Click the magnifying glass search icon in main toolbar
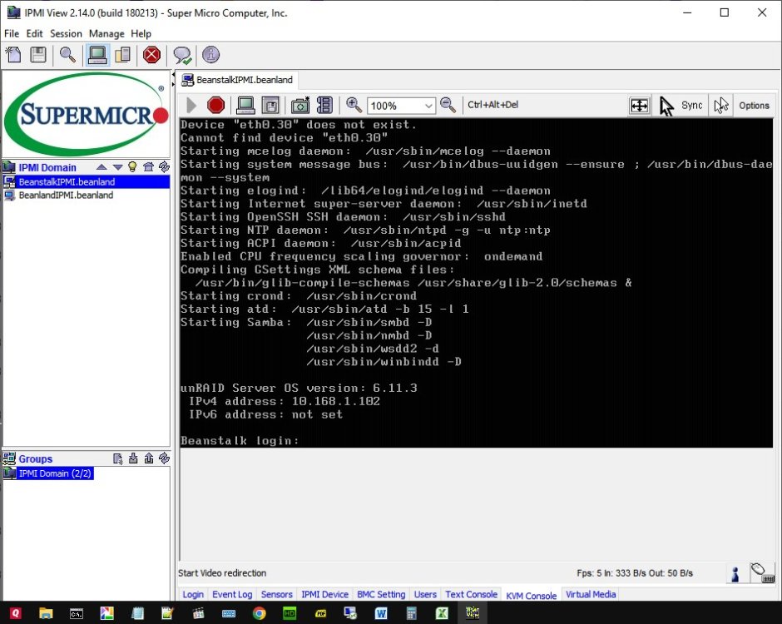Image resolution: width=782 pixels, height=624 pixels. tap(67, 55)
